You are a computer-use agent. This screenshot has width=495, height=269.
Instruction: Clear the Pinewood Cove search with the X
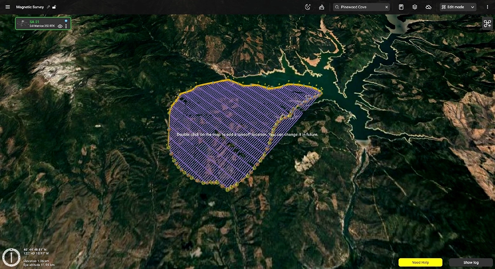coord(386,7)
